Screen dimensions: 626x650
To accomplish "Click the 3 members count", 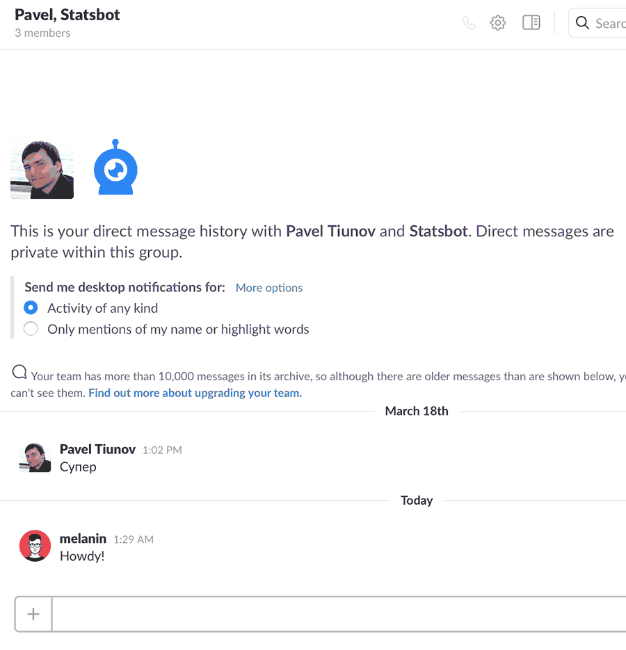I will click(x=42, y=33).
